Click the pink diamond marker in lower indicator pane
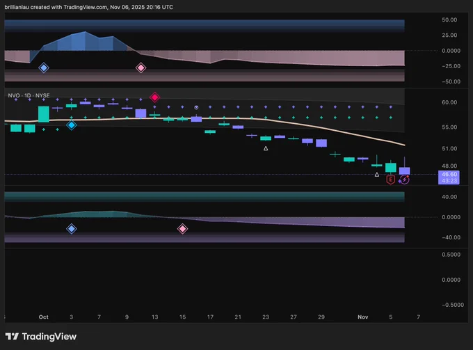Screen dimensions: 473x350 coord(183,228)
